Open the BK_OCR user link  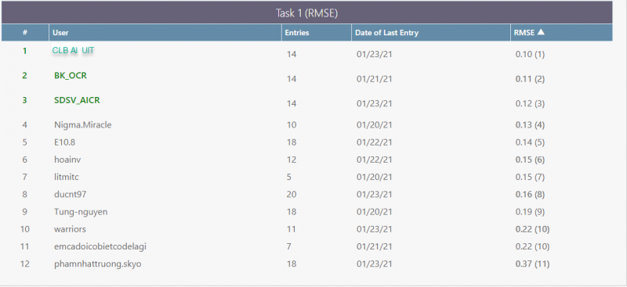tap(71, 75)
